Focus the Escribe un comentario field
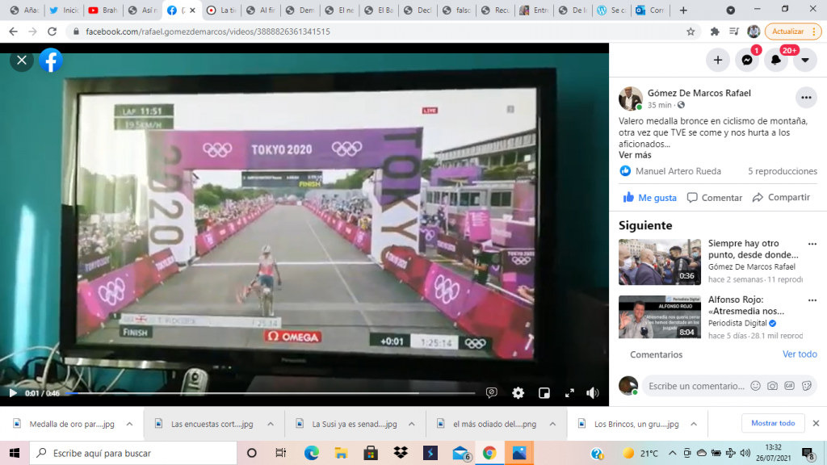The image size is (827, 465). [x=696, y=386]
